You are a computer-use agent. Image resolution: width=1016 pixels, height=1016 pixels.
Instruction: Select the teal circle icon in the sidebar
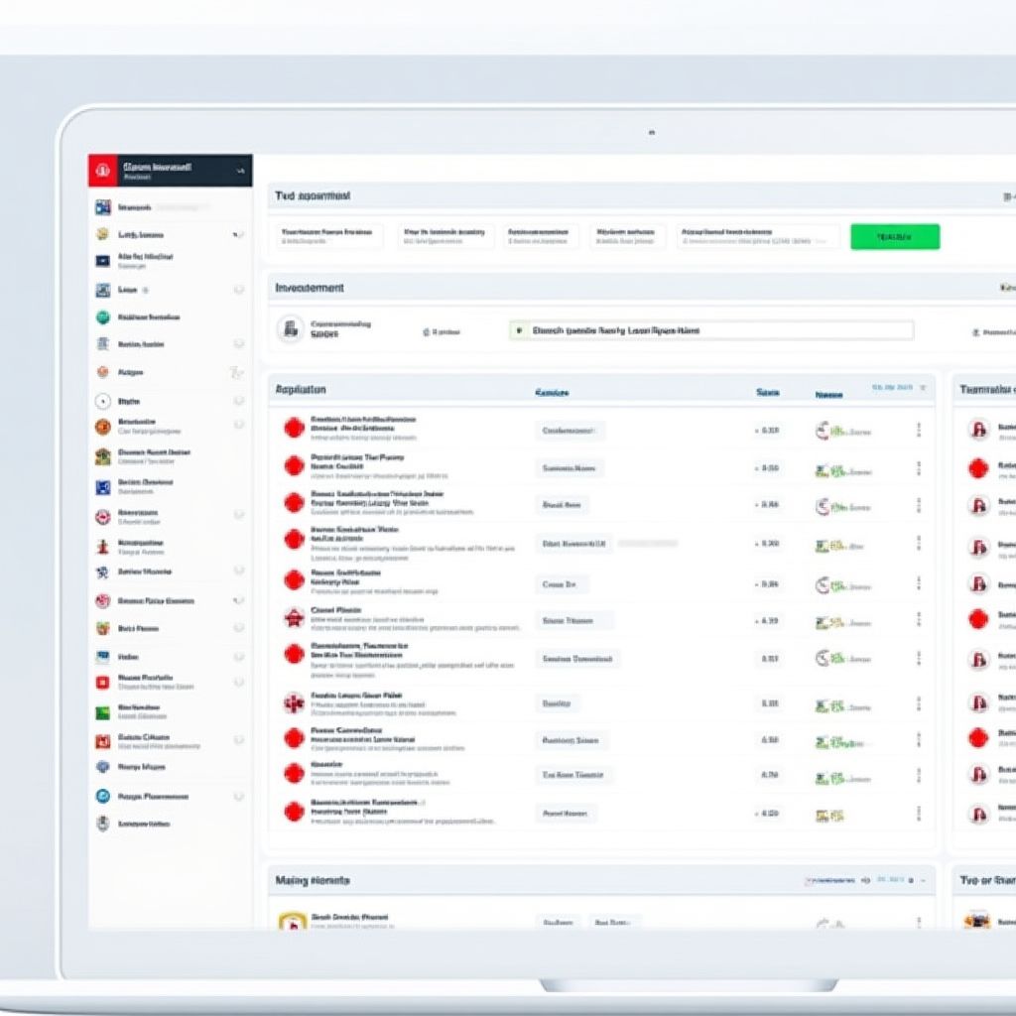click(102, 317)
